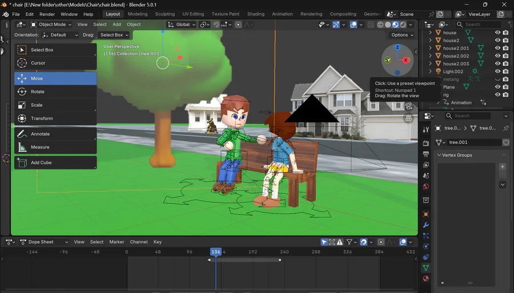The width and height of the screenshot is (514, 293).
Task: Click frame 240 on the timeline ruler
Action: click(284, 251)
